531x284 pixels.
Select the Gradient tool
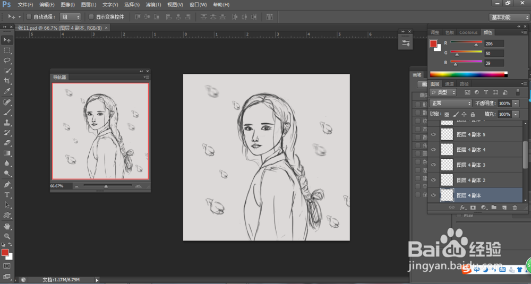pos(7,153)
